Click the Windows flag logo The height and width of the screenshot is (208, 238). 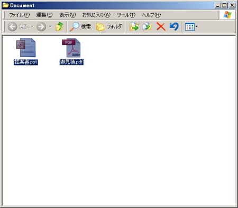227,15
